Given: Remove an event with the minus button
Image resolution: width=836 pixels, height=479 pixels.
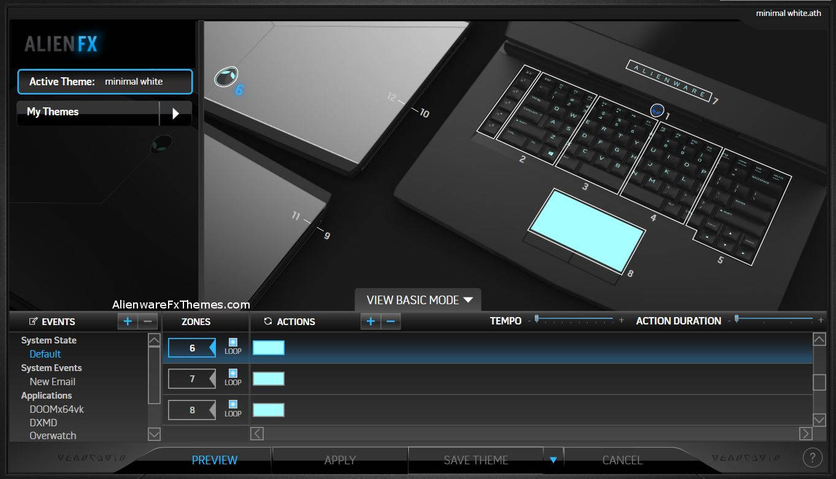Looking at the screenshot, I should [x=147, y=321].
